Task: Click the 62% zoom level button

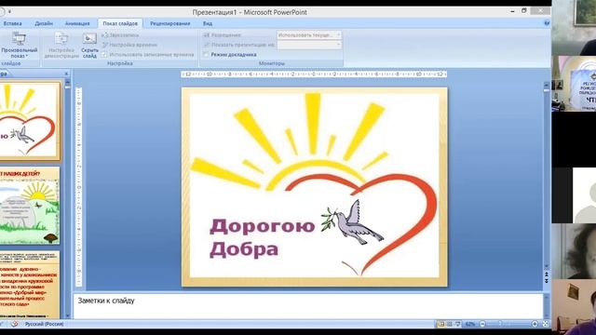Action: [x=470, y=324]
